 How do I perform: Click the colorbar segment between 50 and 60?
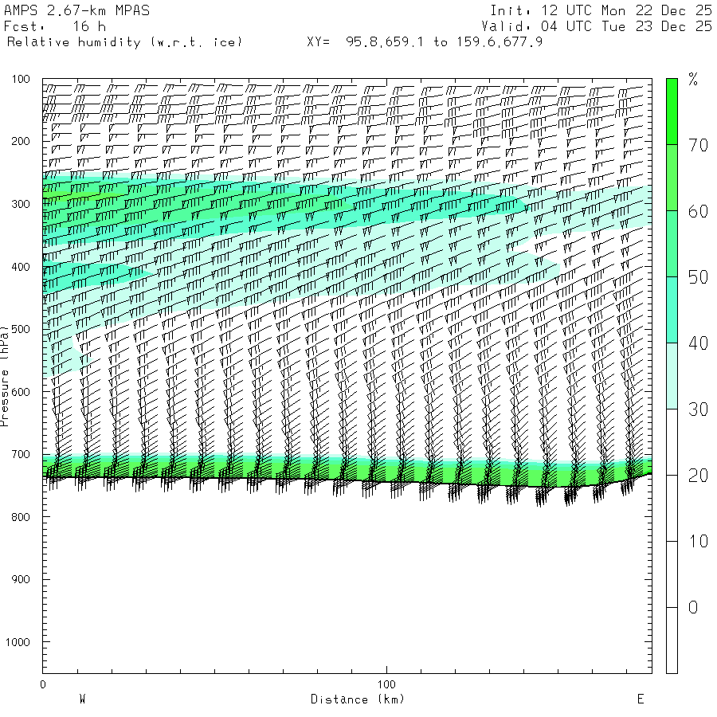(672, 244)
